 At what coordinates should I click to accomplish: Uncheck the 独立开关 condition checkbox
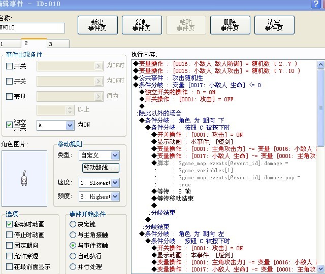(x=9, y=125)
